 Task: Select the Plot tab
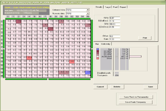point(97,44)
